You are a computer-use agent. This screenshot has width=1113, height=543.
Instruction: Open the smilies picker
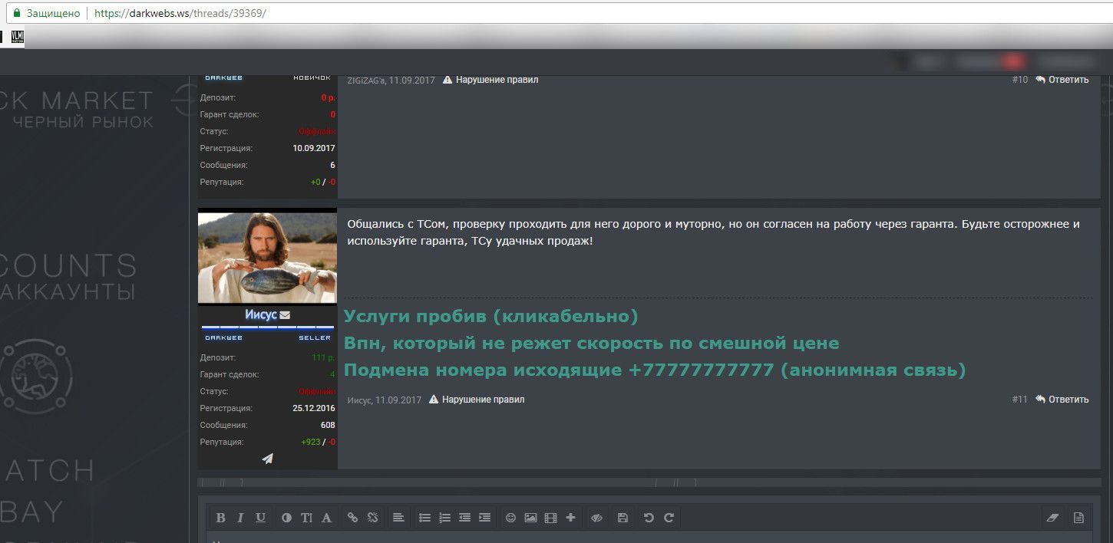coord(510,518)
